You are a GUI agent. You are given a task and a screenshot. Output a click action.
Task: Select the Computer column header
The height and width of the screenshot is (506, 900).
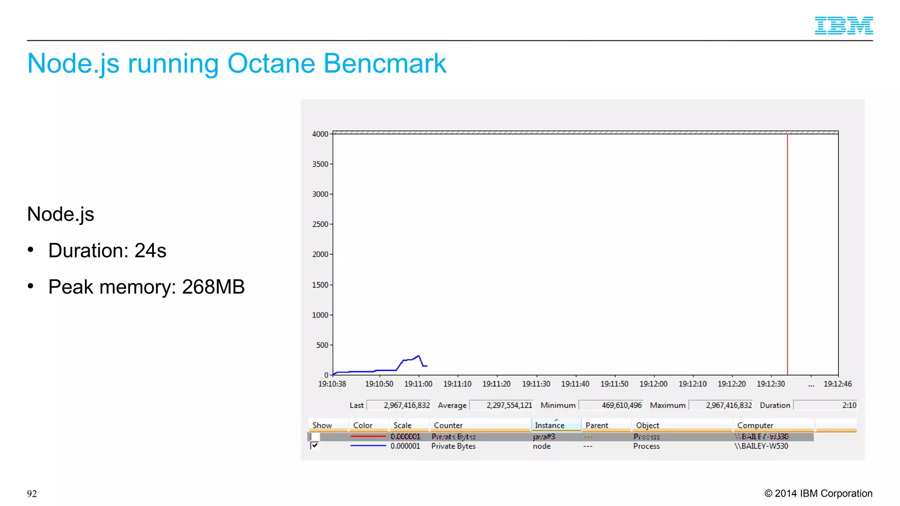pyautogui.click(x=774, y=425)
